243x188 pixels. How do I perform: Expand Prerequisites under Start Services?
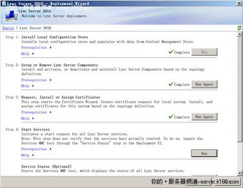(x=36, y=149)
